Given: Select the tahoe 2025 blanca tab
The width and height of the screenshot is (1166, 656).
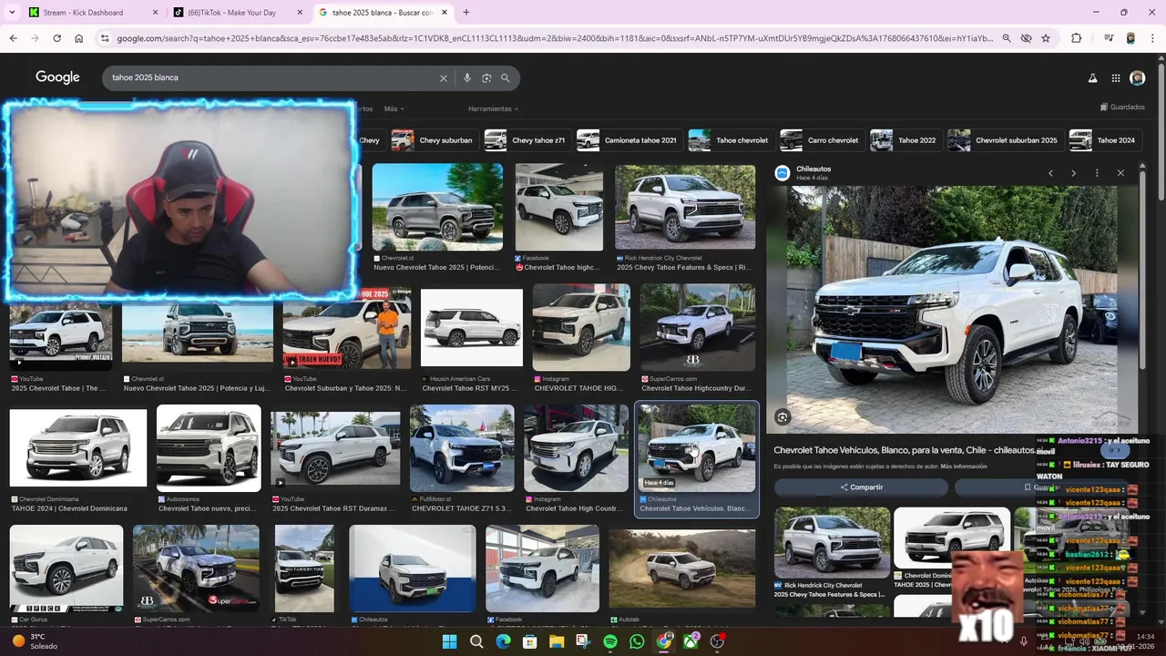Looking at the screenshot, I should [384, 13].
